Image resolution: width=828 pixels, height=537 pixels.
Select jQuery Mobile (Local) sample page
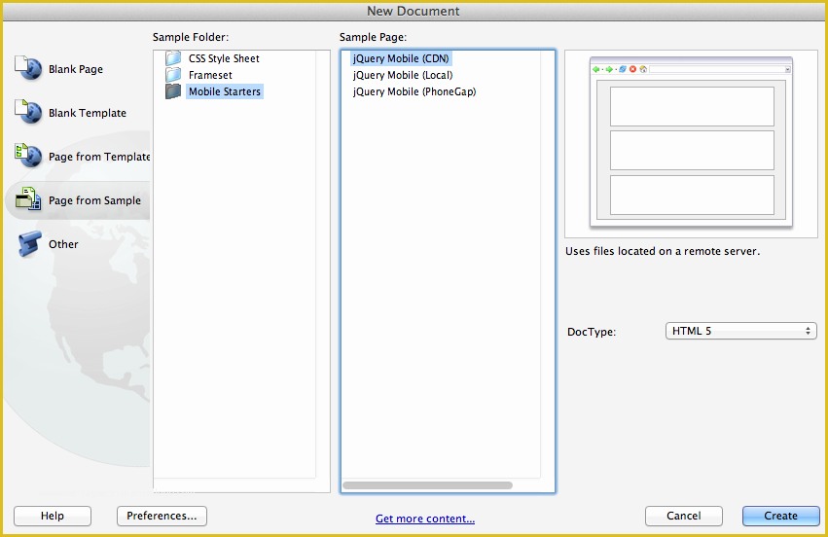pos(403,75)
